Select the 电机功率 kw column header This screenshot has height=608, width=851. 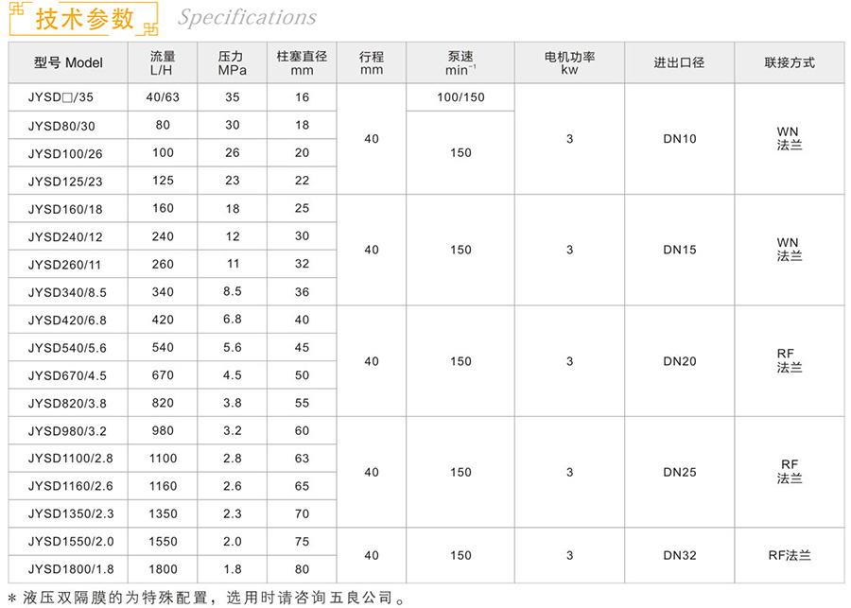tap(569, 62)
